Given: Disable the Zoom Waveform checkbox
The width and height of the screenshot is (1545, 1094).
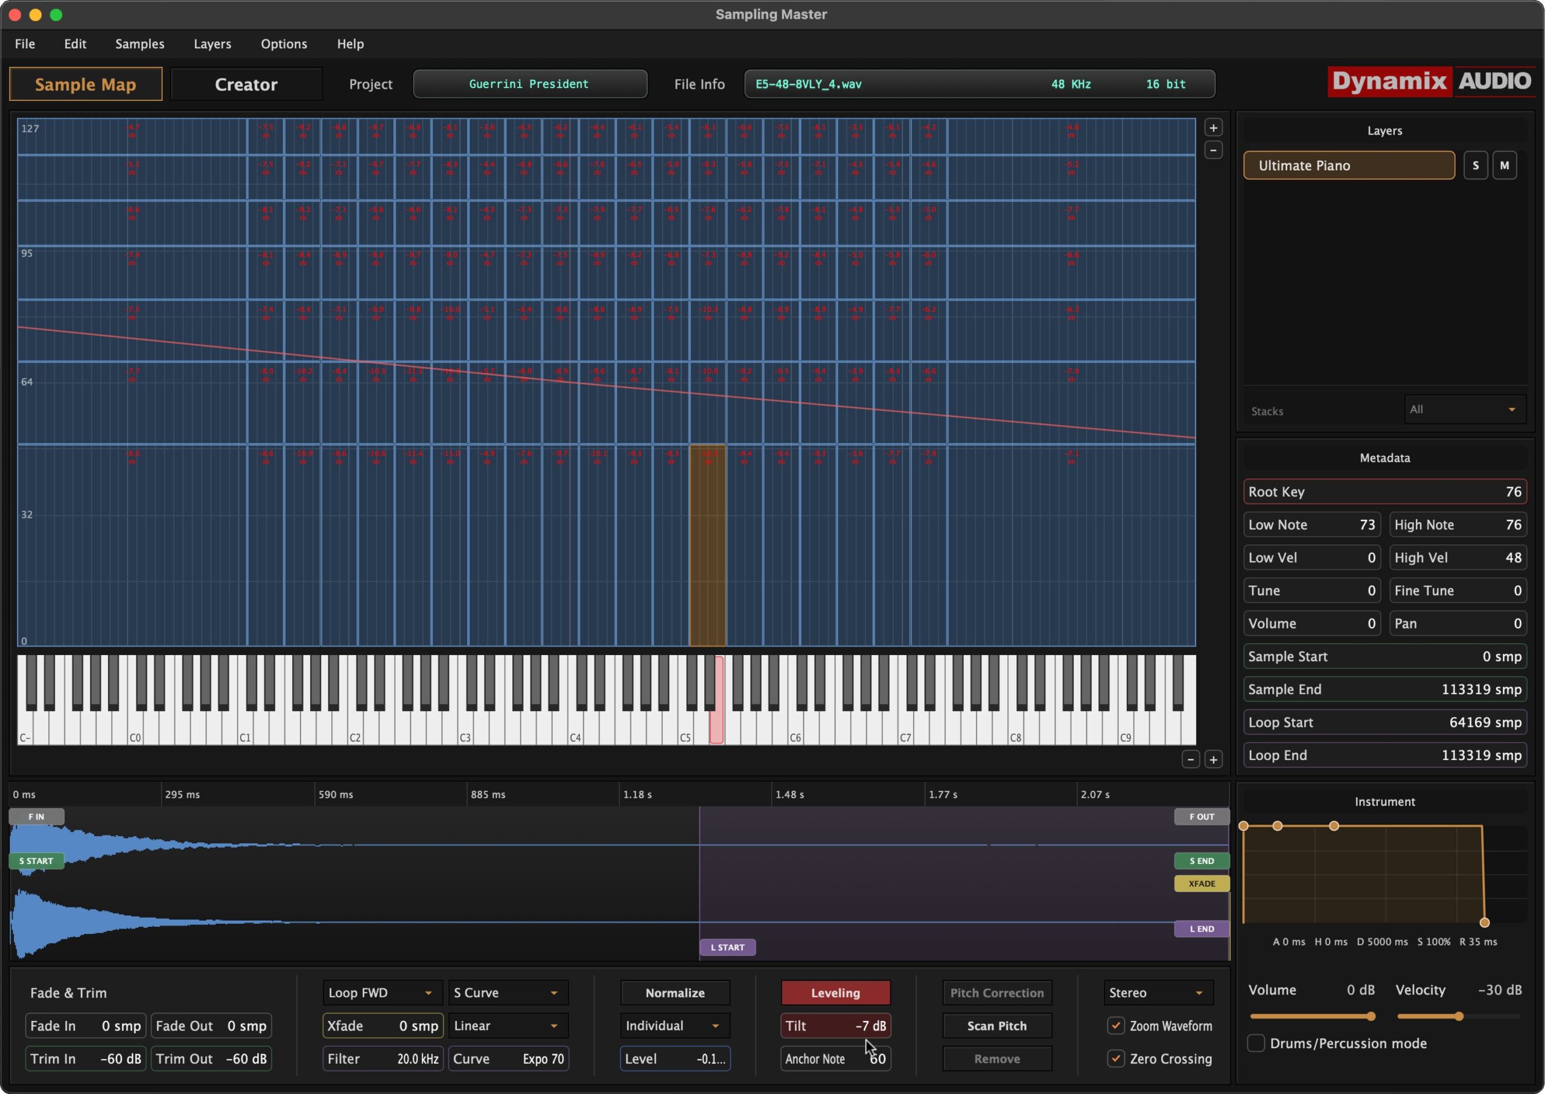Looking at the screenshot, I should click(1115, 1025).
